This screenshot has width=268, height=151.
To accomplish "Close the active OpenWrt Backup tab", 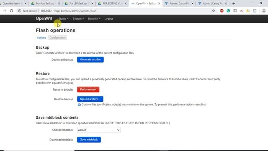I will 159,3.
